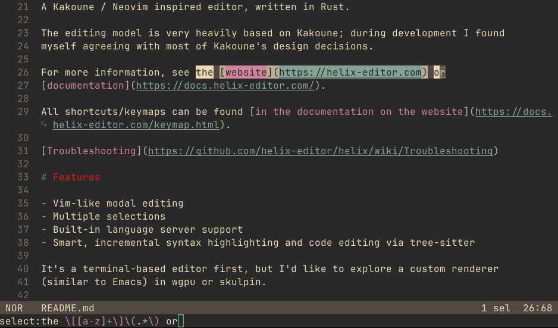The image size is (558, 328).
Task: Click line number 21 in the gutter
Action: pos(23,7)
